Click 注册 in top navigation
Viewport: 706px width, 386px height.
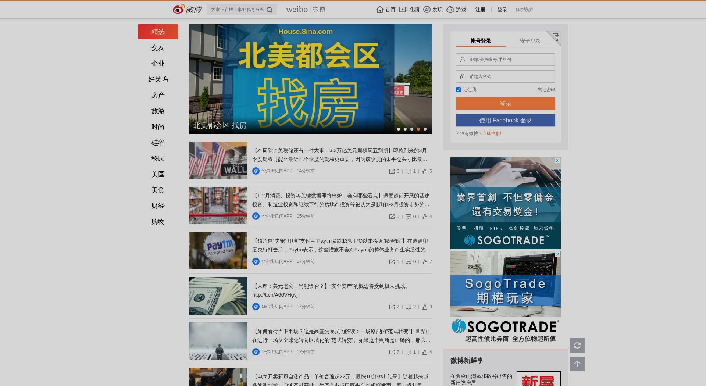pos(480,10)
